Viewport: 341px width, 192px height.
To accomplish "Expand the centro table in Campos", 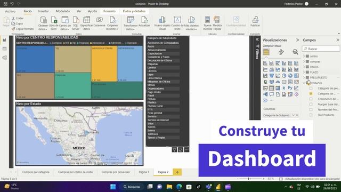I will coord(304,56).
